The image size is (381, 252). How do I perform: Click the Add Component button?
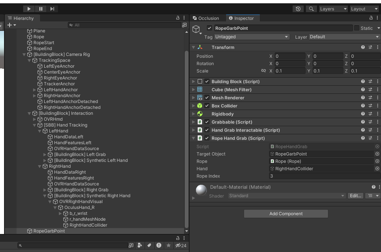click(x=286, y=214)
